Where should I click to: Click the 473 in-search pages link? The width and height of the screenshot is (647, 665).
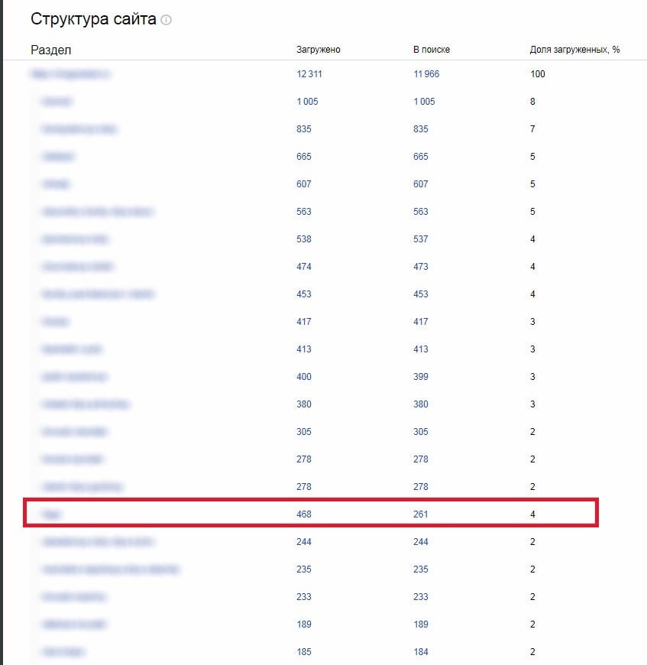[x=421, y=267]
